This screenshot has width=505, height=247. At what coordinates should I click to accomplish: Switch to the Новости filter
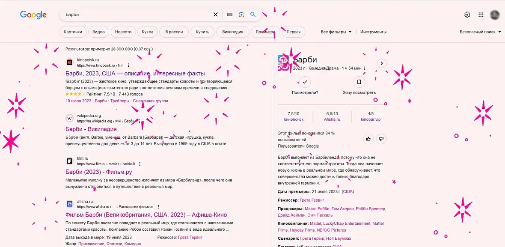(123, 32)
